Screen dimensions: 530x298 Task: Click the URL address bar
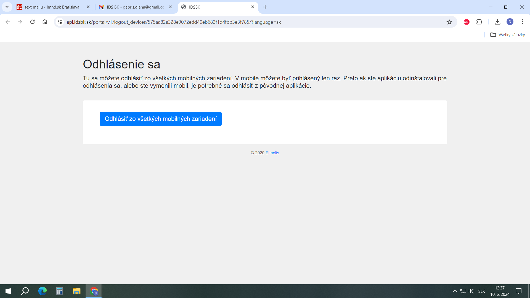pyautogui.click(x=248, y=22)
